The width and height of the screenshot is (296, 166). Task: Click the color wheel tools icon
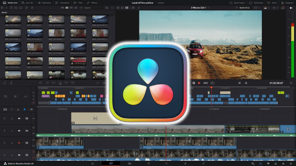tap(283, 8)
